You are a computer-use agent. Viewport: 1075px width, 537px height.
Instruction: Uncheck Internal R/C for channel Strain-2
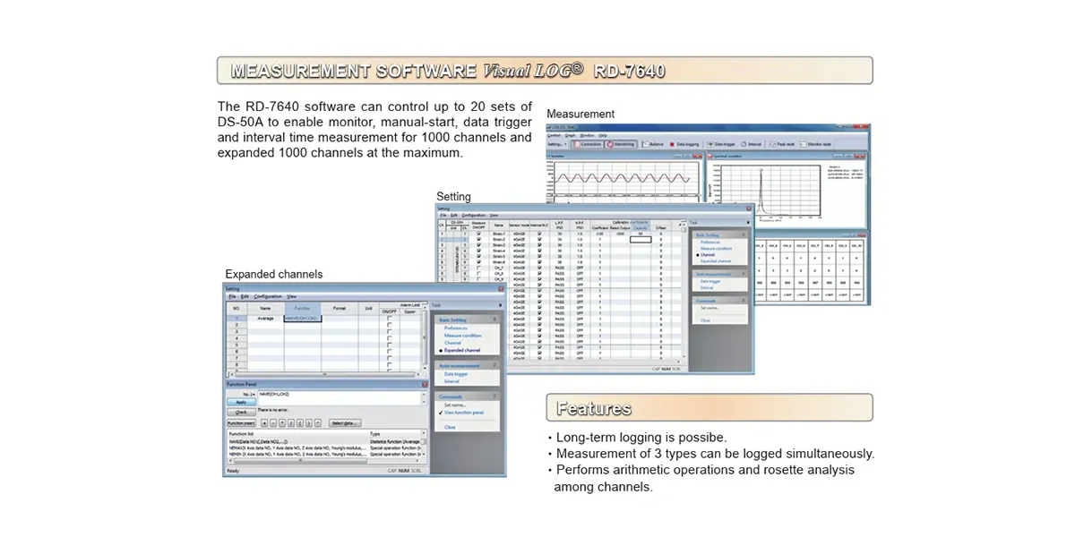click(538, 240)
